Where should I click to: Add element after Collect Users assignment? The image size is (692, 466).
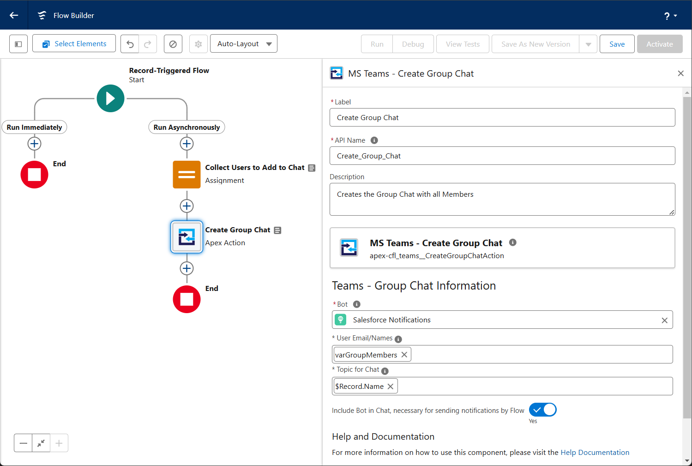pos(187,206)
